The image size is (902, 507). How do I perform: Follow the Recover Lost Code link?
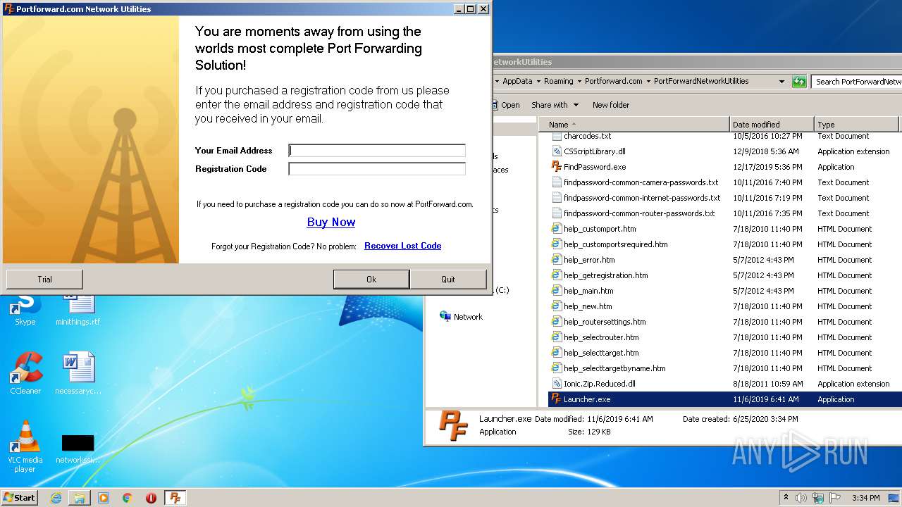pyautogui.click(x=402, y=246)
